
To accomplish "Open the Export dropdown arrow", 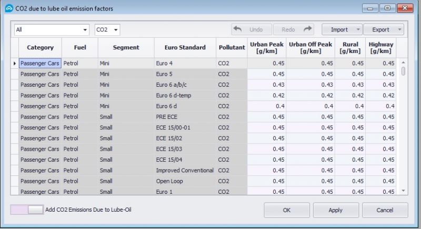I will 400,29.
